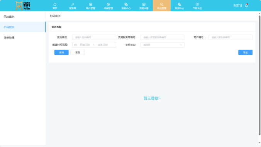Click the 暂无数据~ empty message

(152, 98)
